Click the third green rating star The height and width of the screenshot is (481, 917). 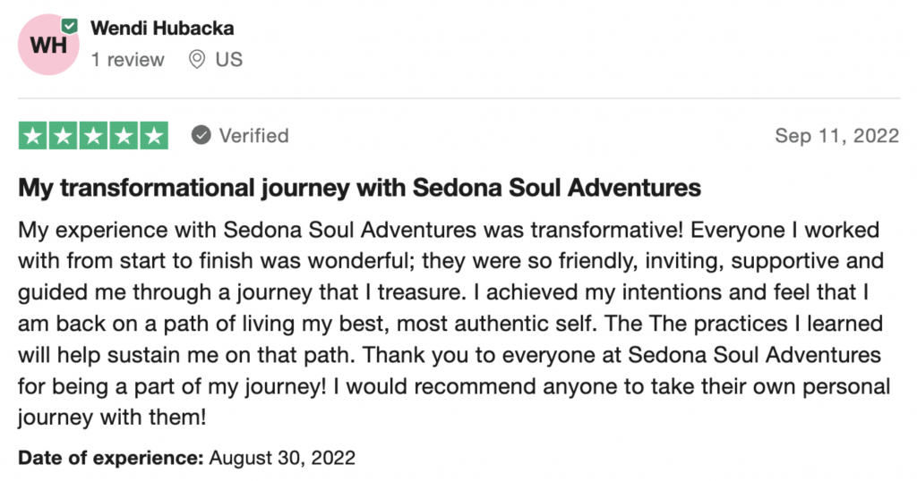pos(94,136)
